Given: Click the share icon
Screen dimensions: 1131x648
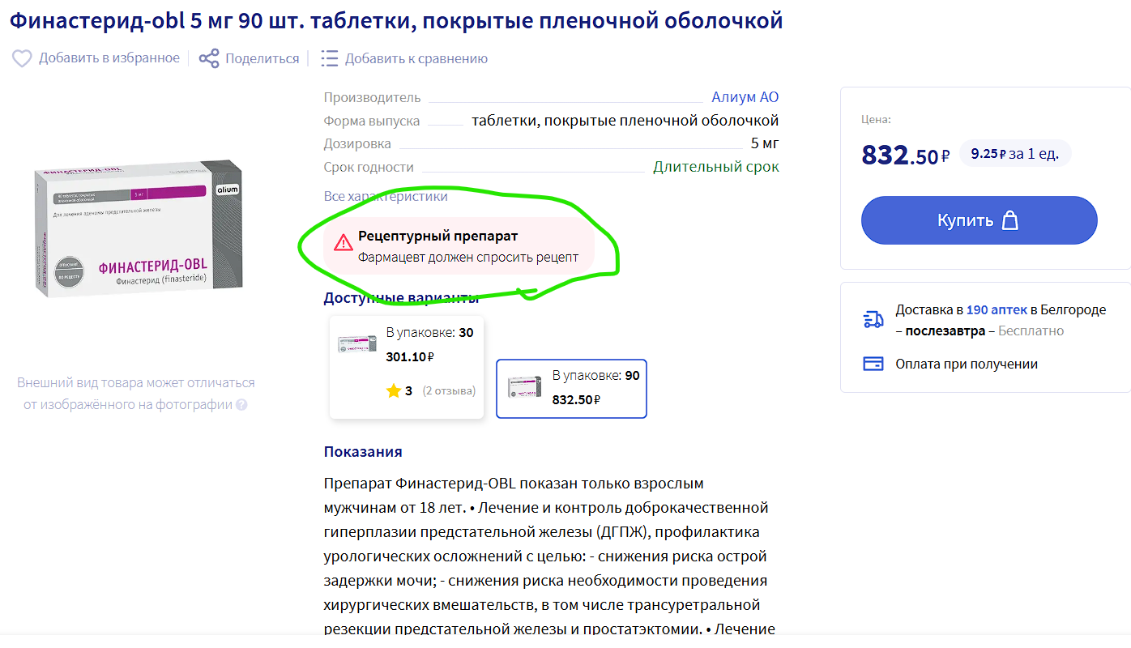Looking at the screenshot, I should point(209,58).
